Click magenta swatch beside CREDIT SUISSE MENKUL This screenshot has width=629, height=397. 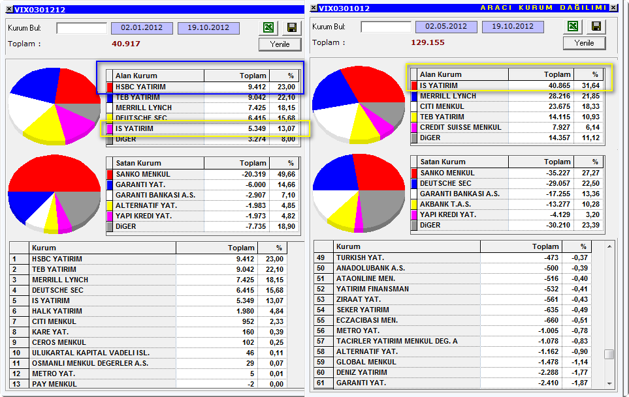(414, 127)
